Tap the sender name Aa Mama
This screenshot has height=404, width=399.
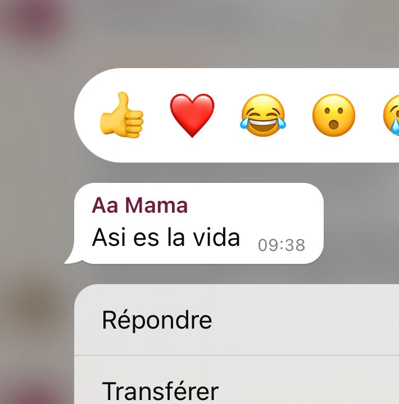[x=140, y=205]
